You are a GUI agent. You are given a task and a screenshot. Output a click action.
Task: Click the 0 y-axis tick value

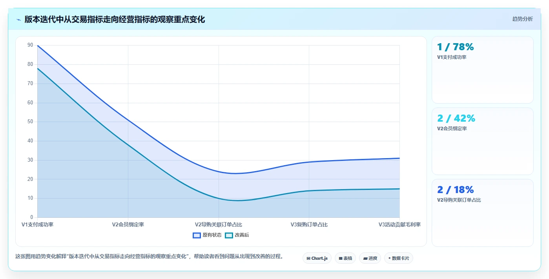coord(32,217)
